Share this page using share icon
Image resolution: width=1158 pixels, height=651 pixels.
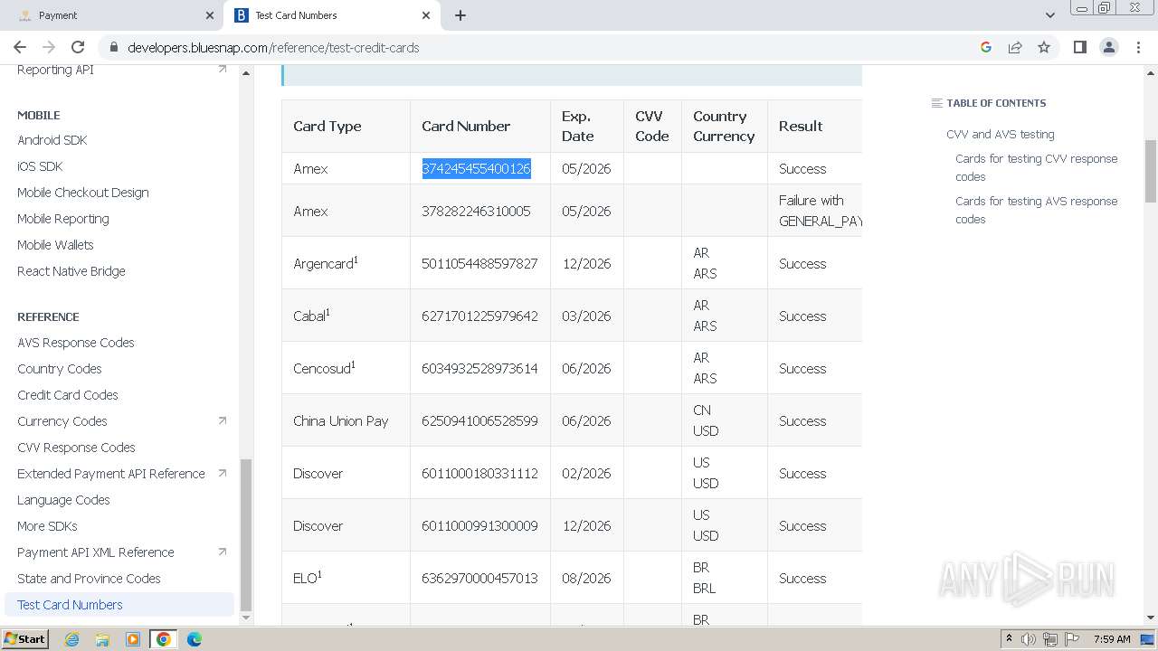pos(1015,47)
